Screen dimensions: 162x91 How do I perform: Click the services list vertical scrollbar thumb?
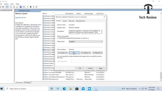click(161, 76)
